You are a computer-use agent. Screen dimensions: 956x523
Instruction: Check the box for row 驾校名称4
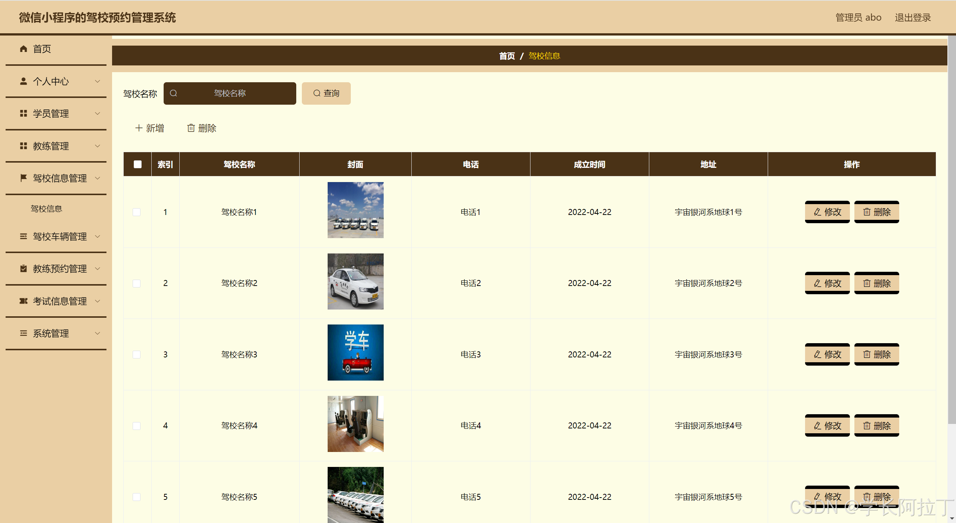137,426
